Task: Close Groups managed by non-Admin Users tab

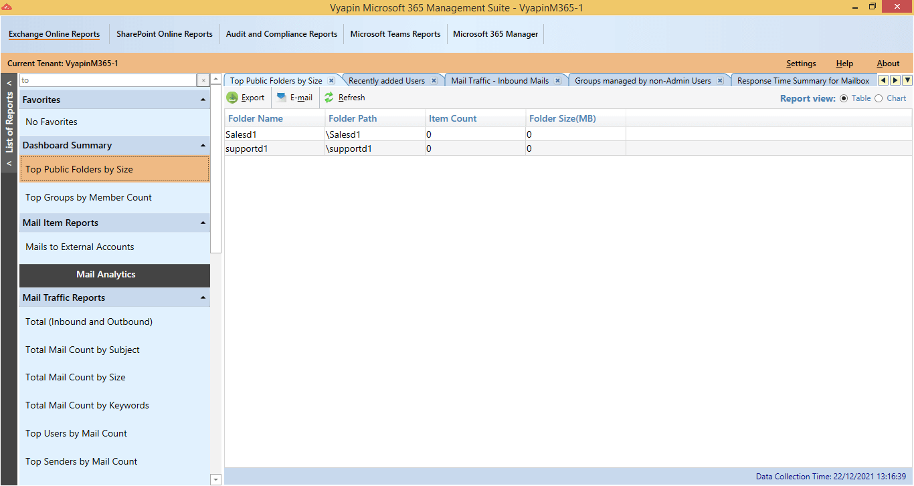Action: [x=720, y=81]
